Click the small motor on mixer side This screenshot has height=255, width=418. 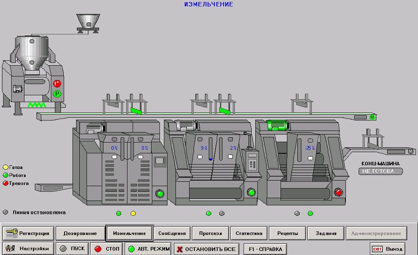[x=18, y=88]
